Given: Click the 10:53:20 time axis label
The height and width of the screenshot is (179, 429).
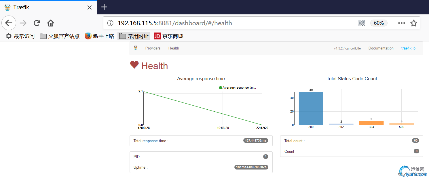Looking at the screenshot, I should [x=223, y=128].
